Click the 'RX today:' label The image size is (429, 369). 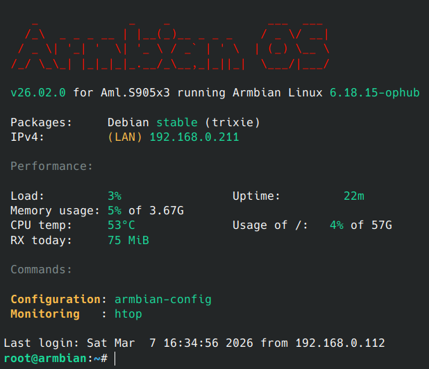click(41, 241)
